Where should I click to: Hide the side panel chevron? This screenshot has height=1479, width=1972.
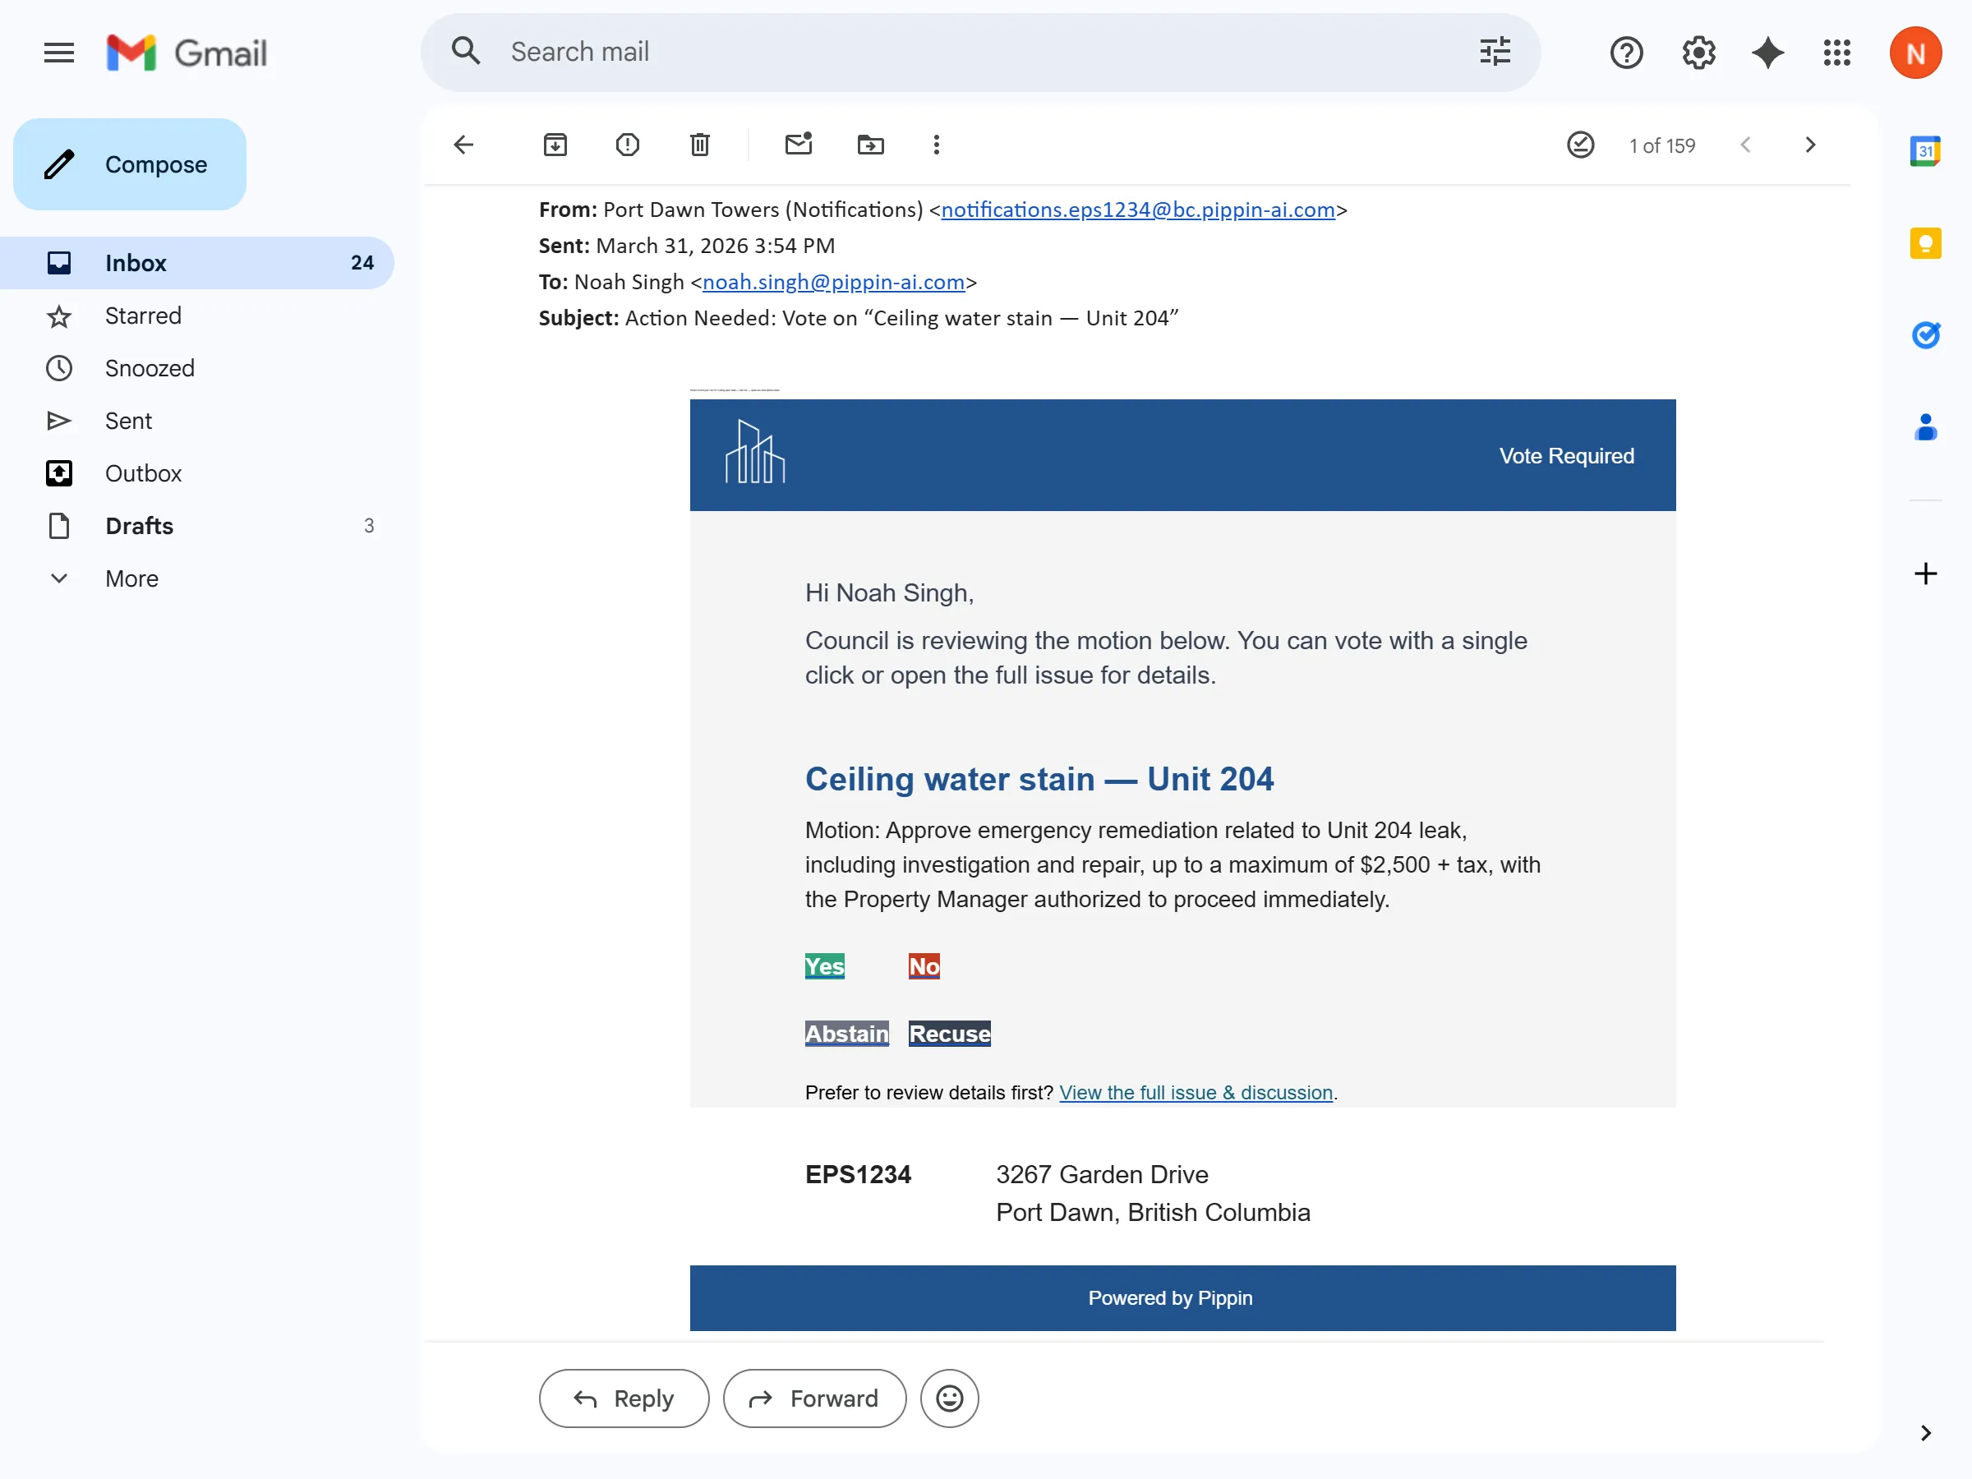pyautogui.click(x=1924, y=1431)
